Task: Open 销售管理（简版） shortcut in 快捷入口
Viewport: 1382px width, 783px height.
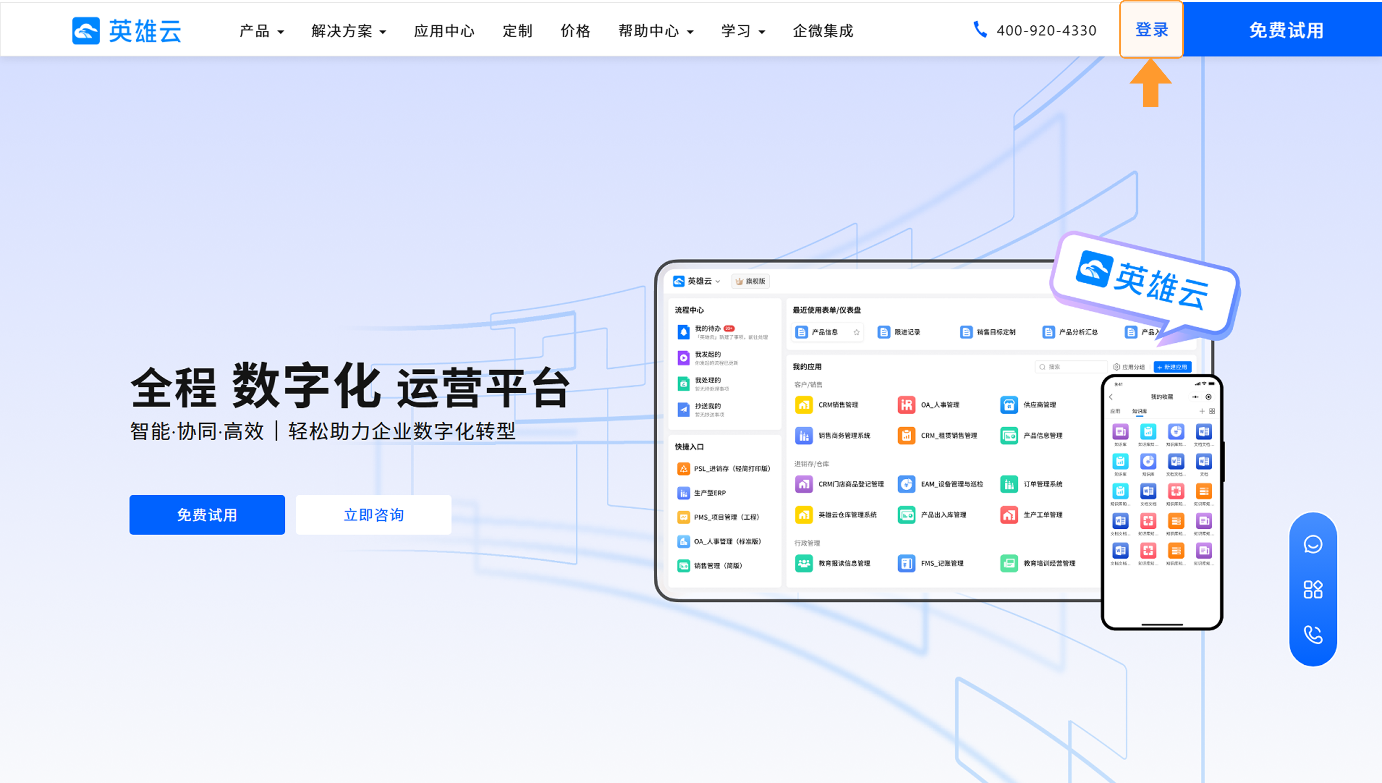Action: 709,566
